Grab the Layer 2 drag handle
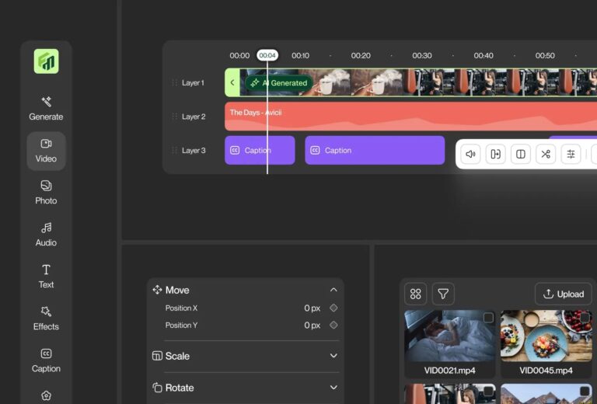597x404 pixels. pyautogui.click(x=174, y=117)
